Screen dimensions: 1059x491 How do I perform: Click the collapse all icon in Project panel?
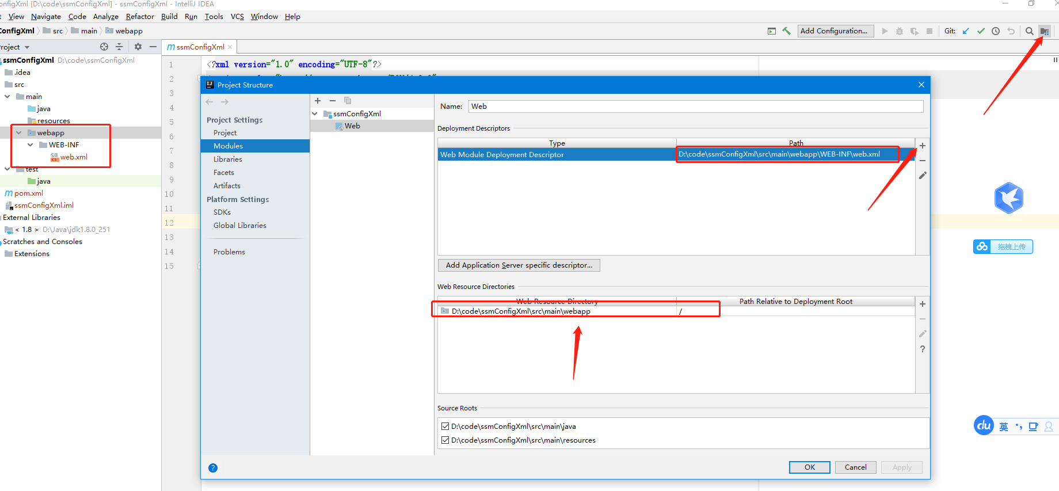click(119, 47)
